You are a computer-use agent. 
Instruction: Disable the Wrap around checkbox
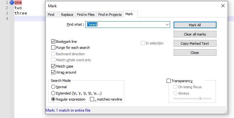coord(53,72)
